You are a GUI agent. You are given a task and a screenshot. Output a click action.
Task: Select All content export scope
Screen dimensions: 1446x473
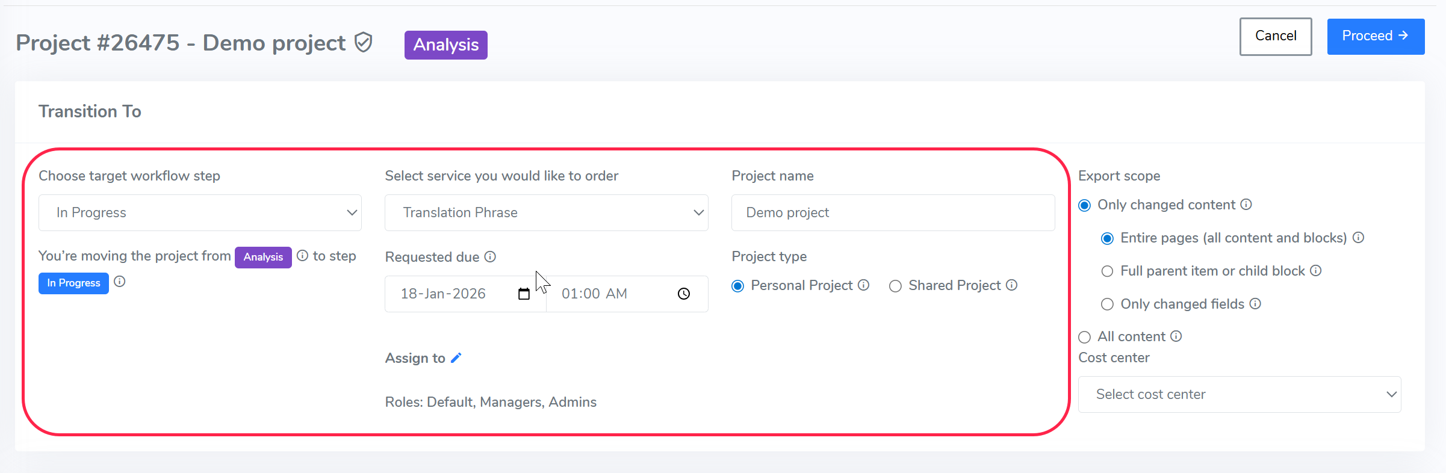1085,337
